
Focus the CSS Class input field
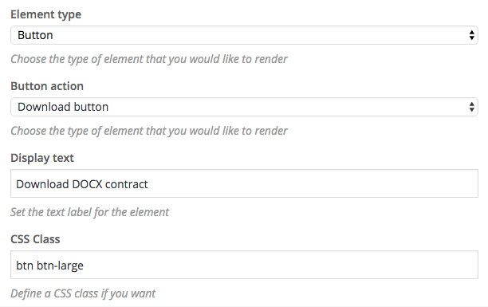[244, 265]
